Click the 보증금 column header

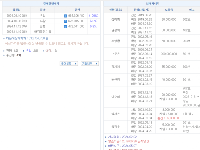(x=168, y=10)
